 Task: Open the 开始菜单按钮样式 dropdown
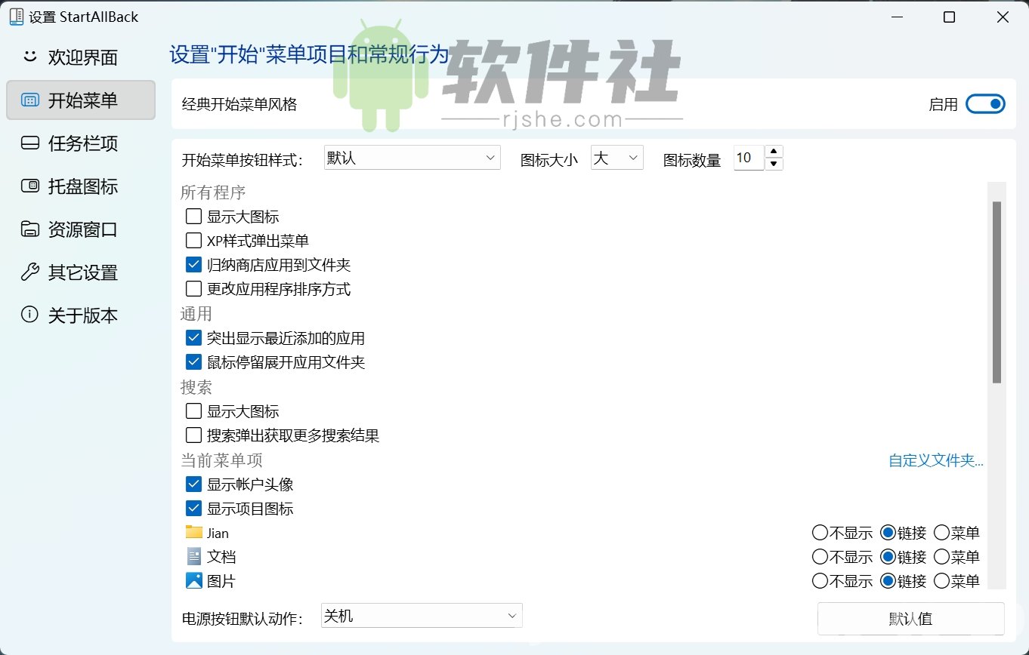click(412, 158)
